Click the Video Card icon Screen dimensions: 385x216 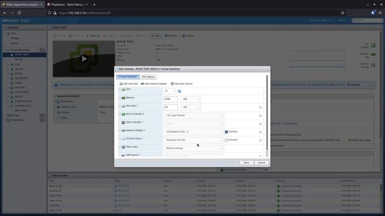click(123, 147)
